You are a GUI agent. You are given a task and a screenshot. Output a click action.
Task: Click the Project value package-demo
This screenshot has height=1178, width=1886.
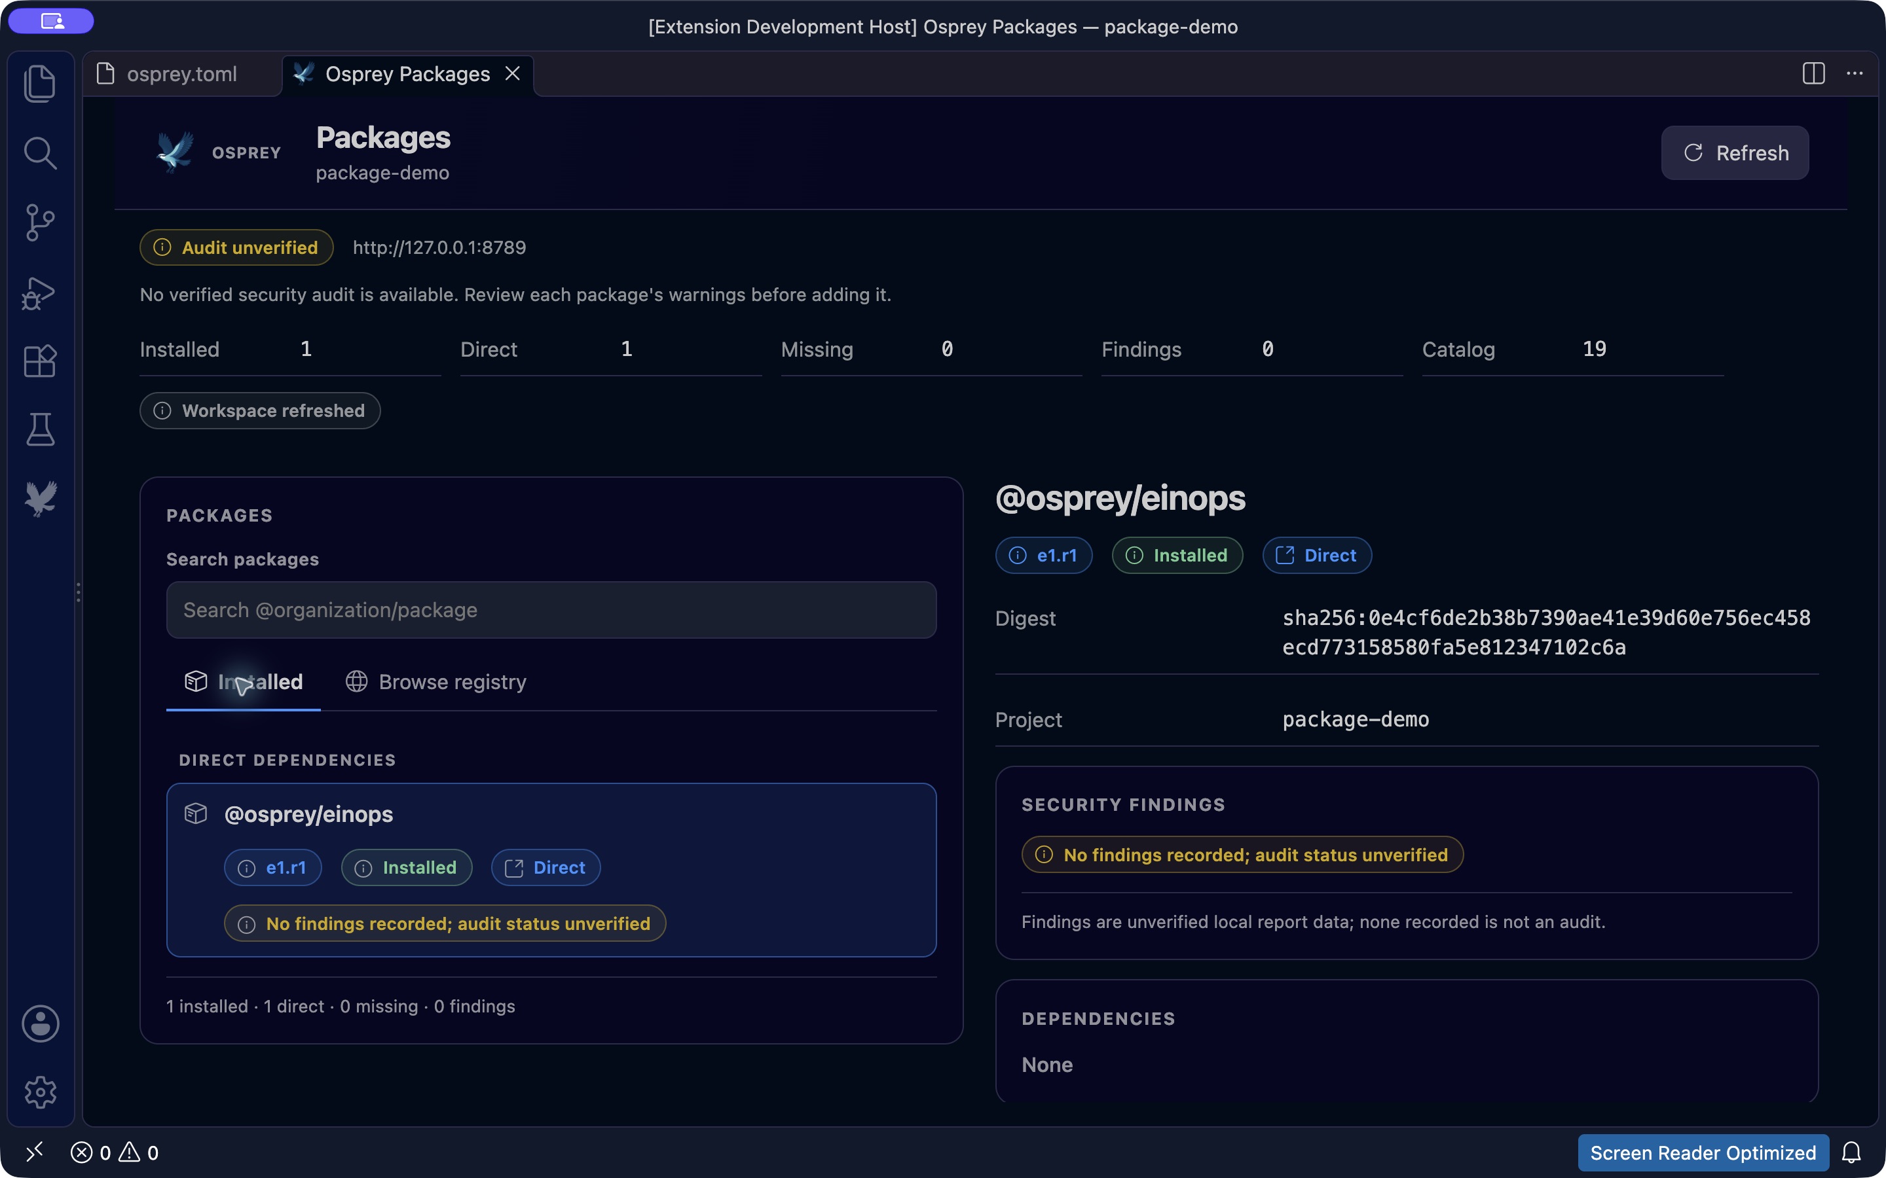point(1356,719)
